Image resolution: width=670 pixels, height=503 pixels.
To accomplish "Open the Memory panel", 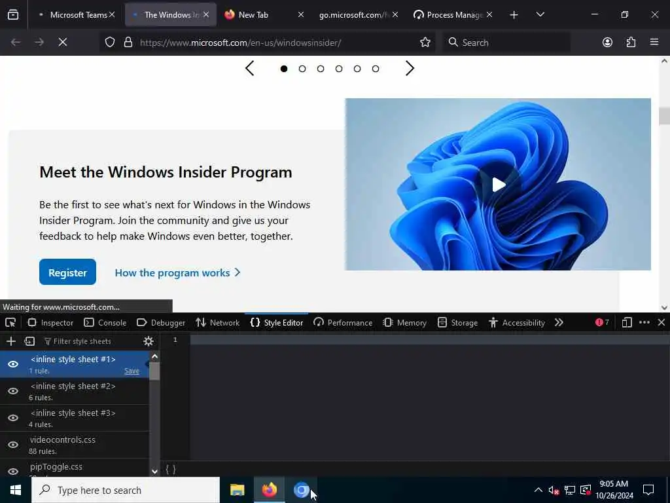I will (404, 322).
